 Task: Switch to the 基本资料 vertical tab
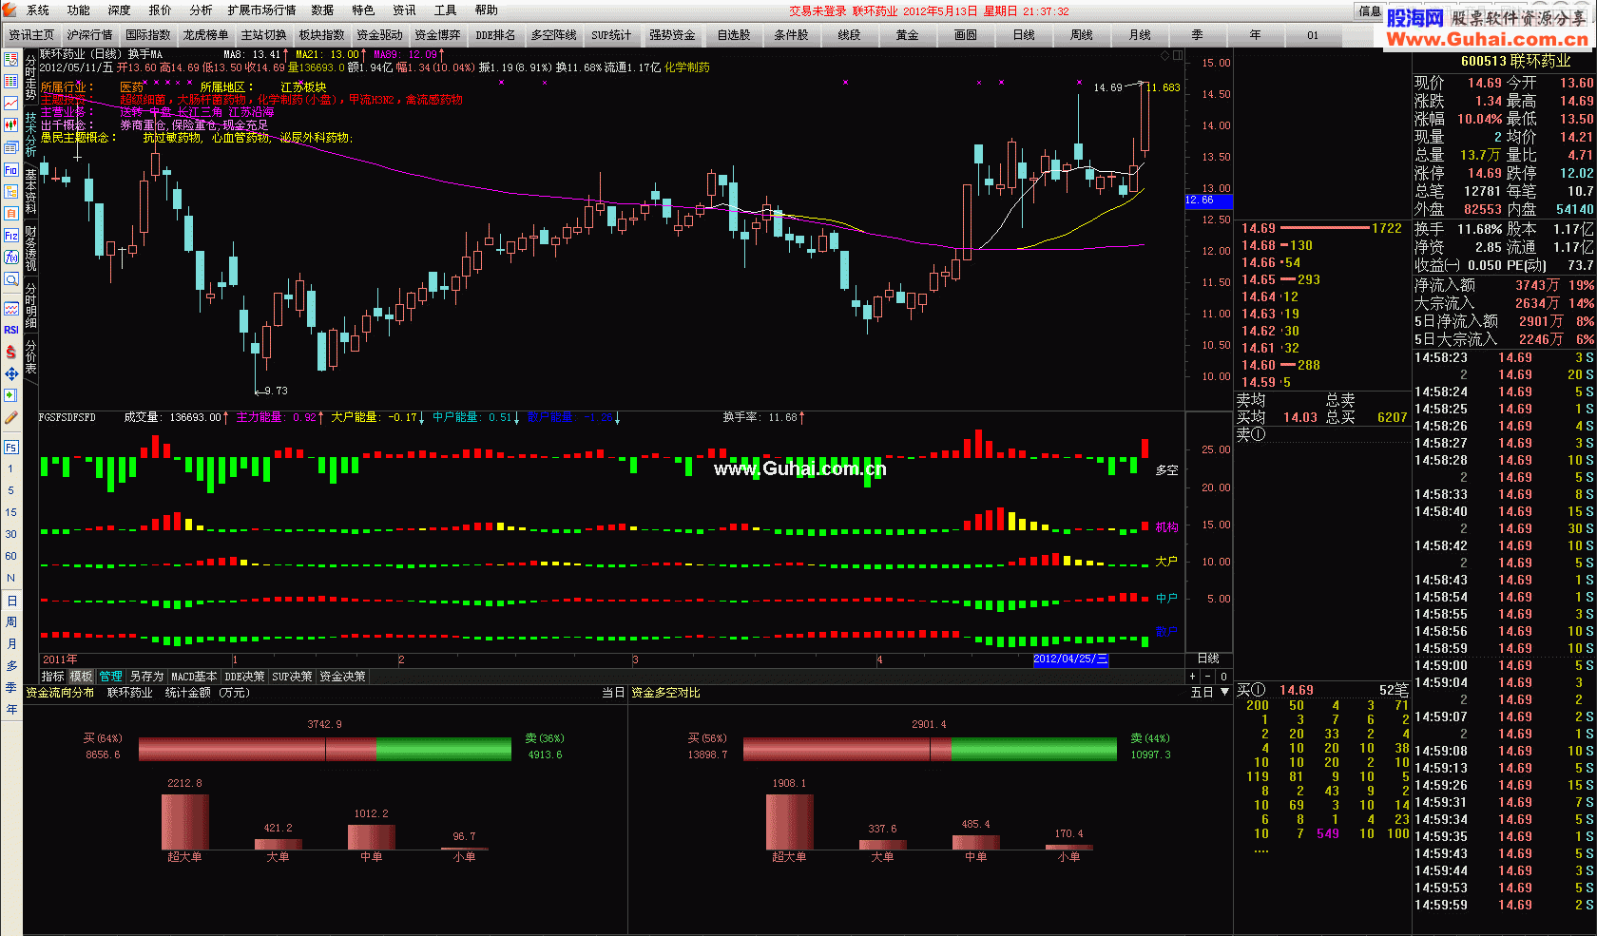tap(30, 191)
